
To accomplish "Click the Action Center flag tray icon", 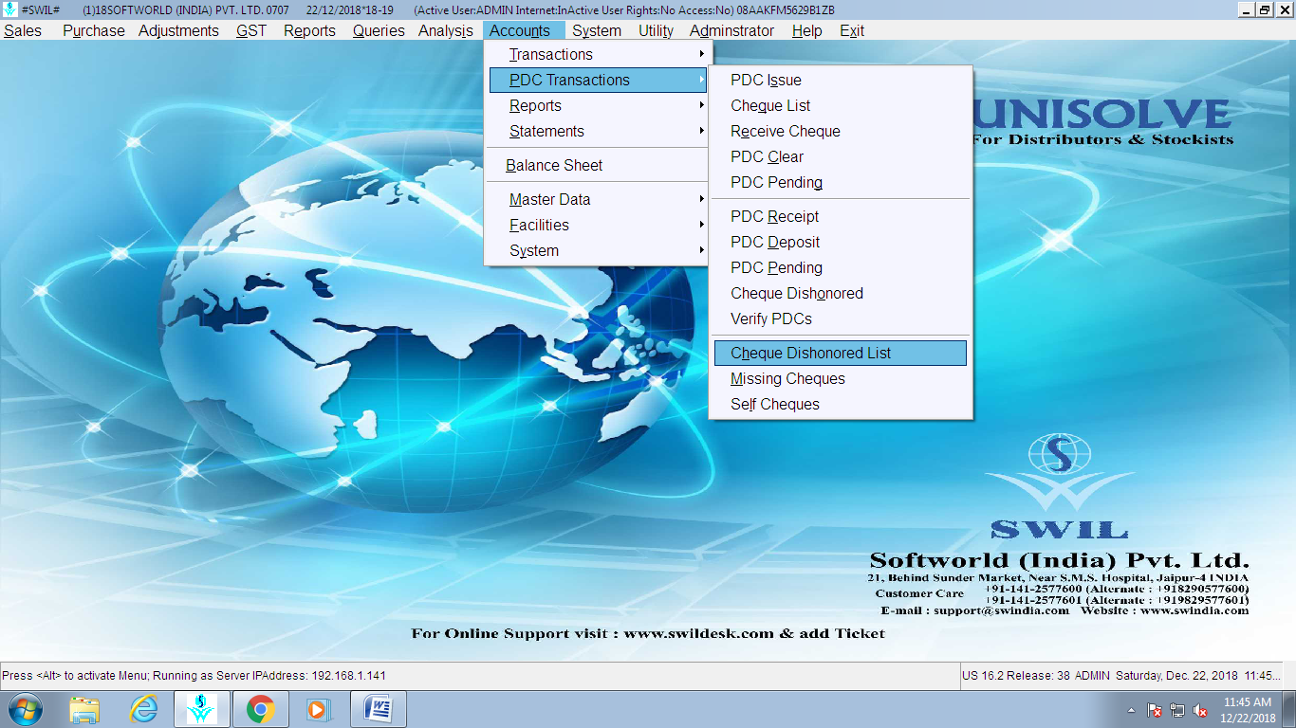I will (x=1155, y=710).
